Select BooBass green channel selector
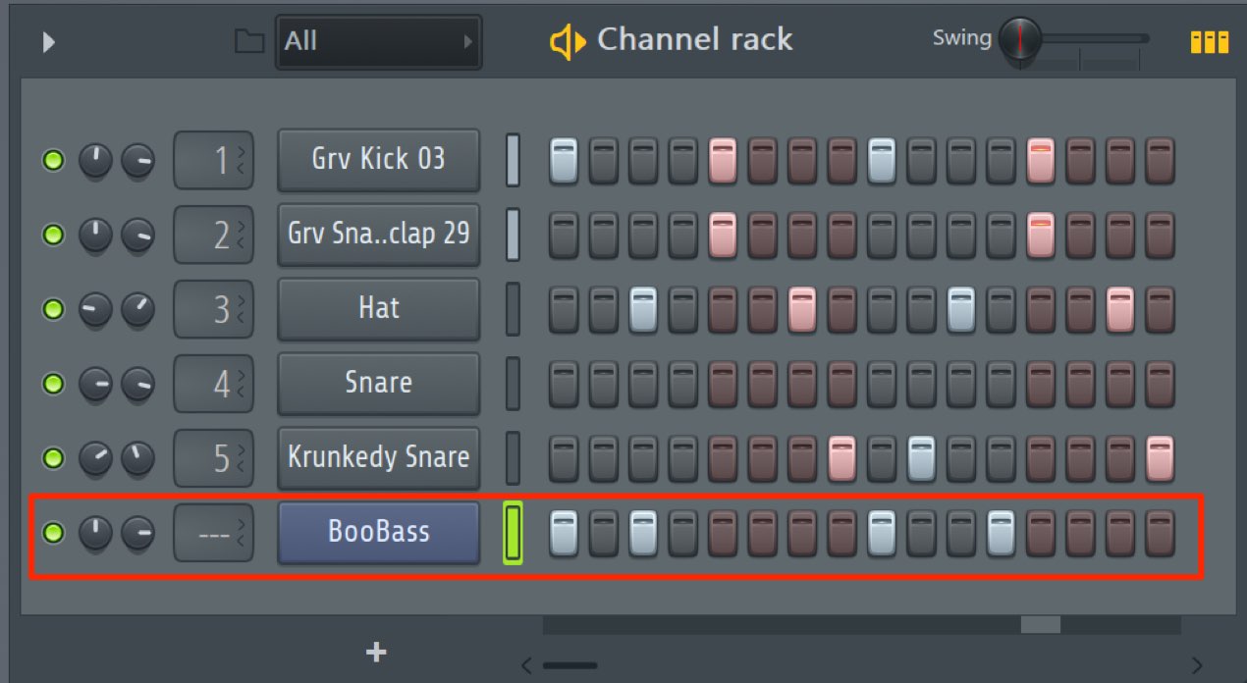The height and width of the screenshot is (683, 1247). click(x=513, y=533)
